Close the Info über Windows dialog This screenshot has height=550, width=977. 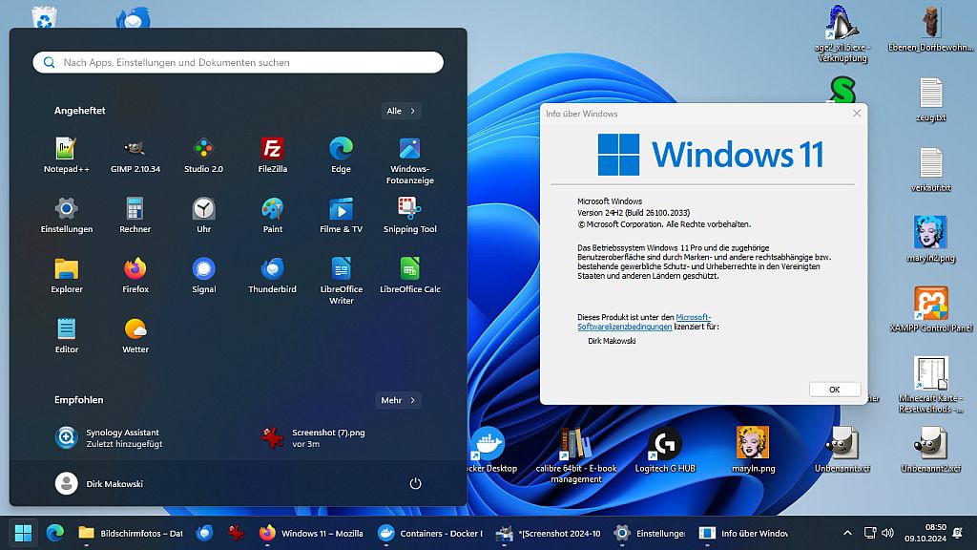[x=857, y=113]
